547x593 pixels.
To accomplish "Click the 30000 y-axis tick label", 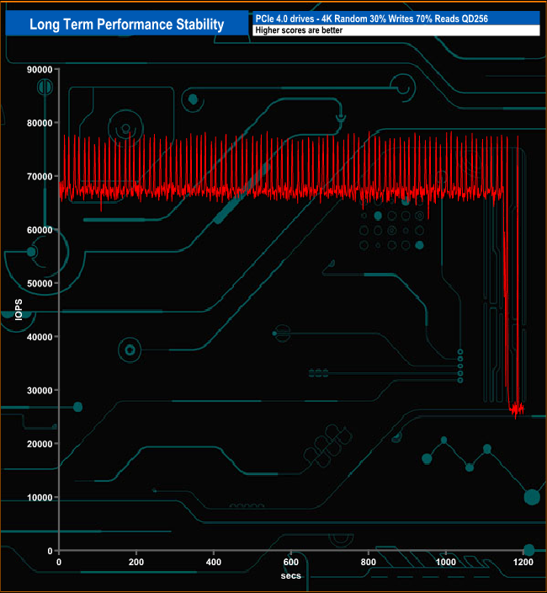I will click(39, 390).
